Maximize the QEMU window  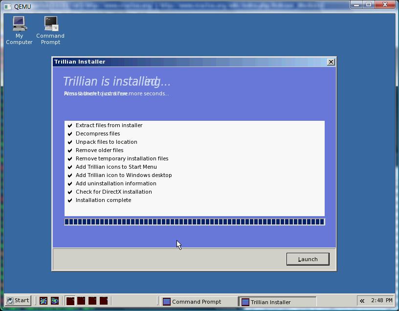(369, 5)
